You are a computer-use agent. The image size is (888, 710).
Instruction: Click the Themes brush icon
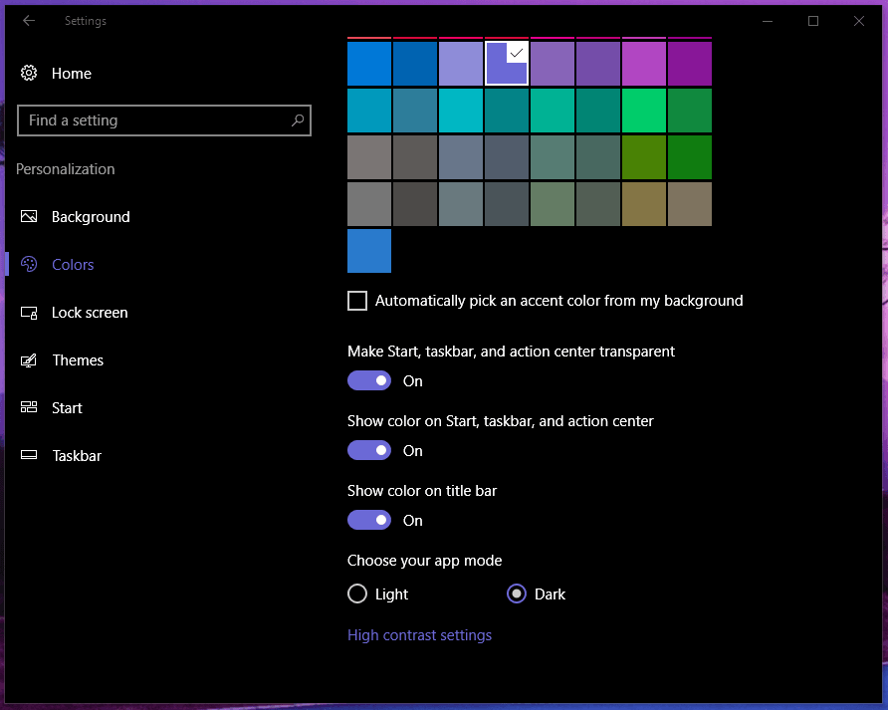click(x=30, y=359)
